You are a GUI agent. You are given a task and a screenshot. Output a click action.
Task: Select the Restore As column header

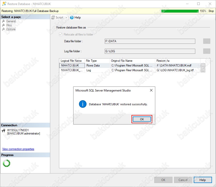pos(178,61)
